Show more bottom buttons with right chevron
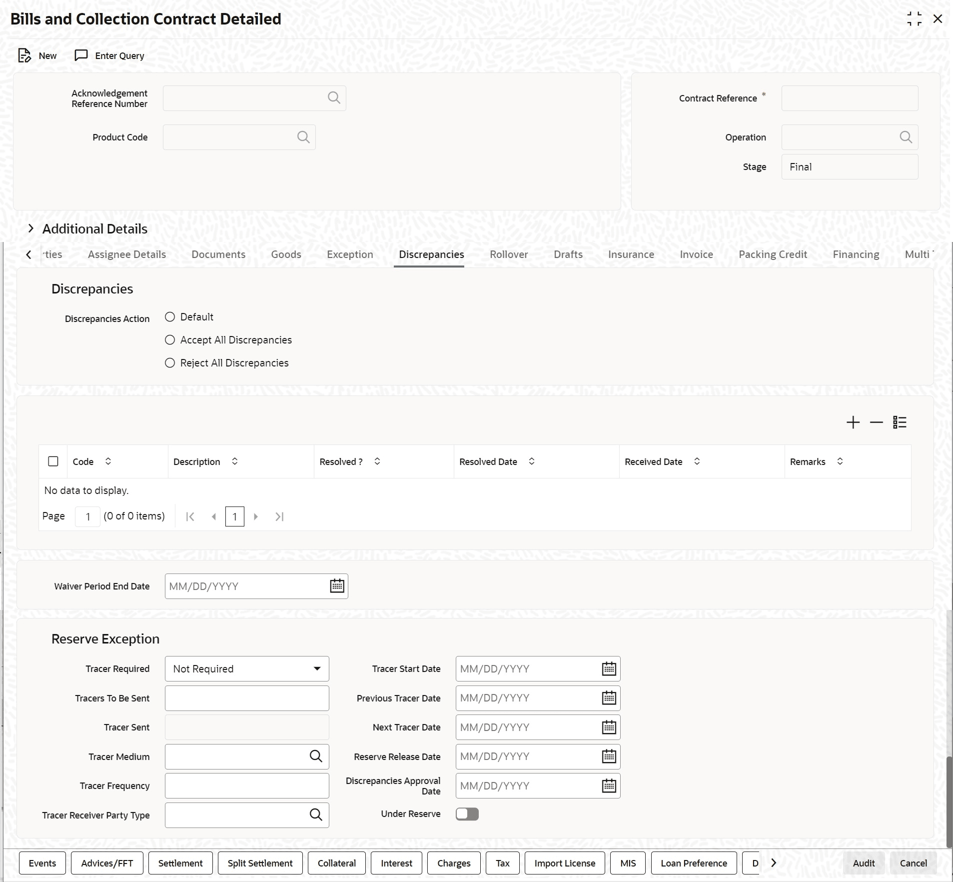953x882 pixels. coord(774,863)
